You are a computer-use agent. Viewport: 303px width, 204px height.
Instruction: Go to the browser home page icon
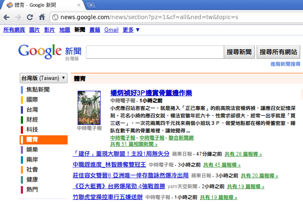(42, 17)
